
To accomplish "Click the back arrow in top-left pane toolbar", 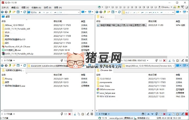I will coord(3,12).
